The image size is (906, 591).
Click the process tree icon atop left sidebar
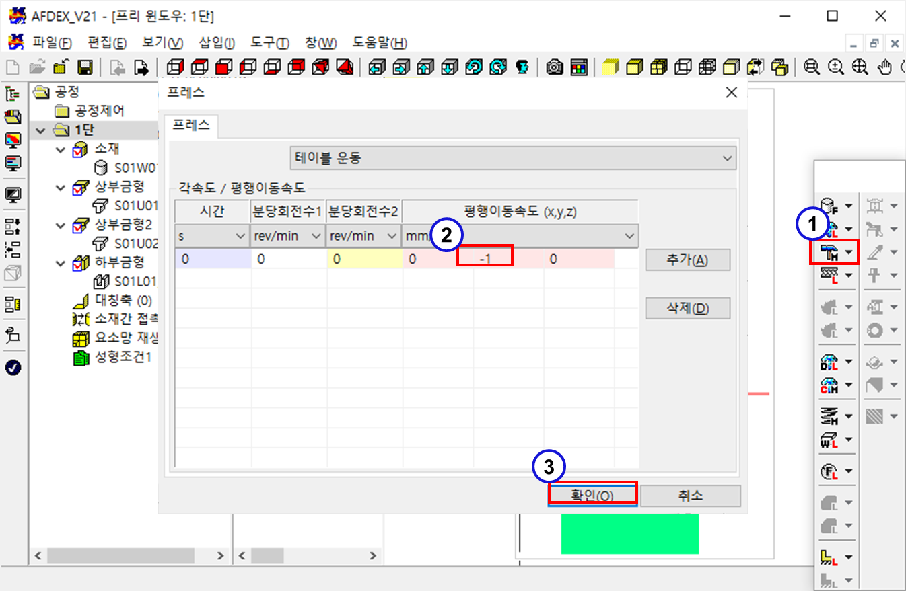[x=13, y=94]
